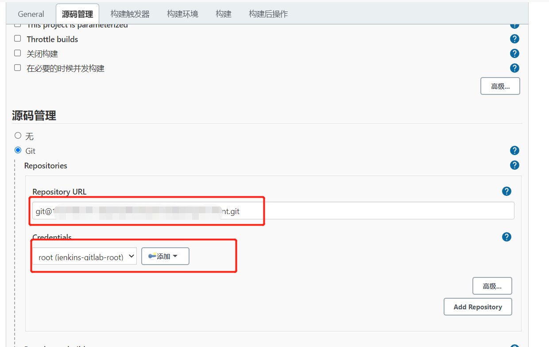This screenshot has height=347, width=549.
Task: Expand the 添加 dropdown arrow
Action: tap(175, 256)
